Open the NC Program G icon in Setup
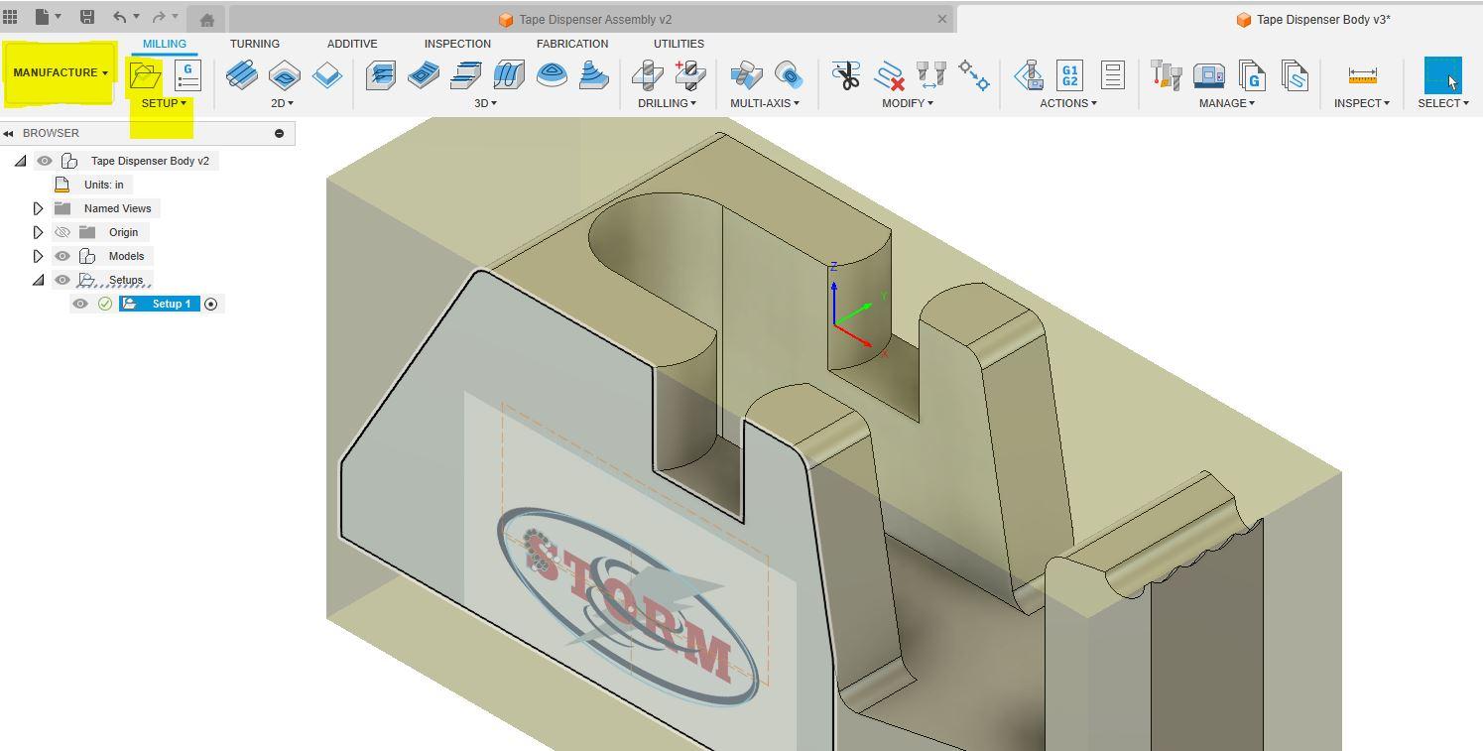Image resolution: width=1483 pixels, height=751 pixels. [x=186, y=75]
